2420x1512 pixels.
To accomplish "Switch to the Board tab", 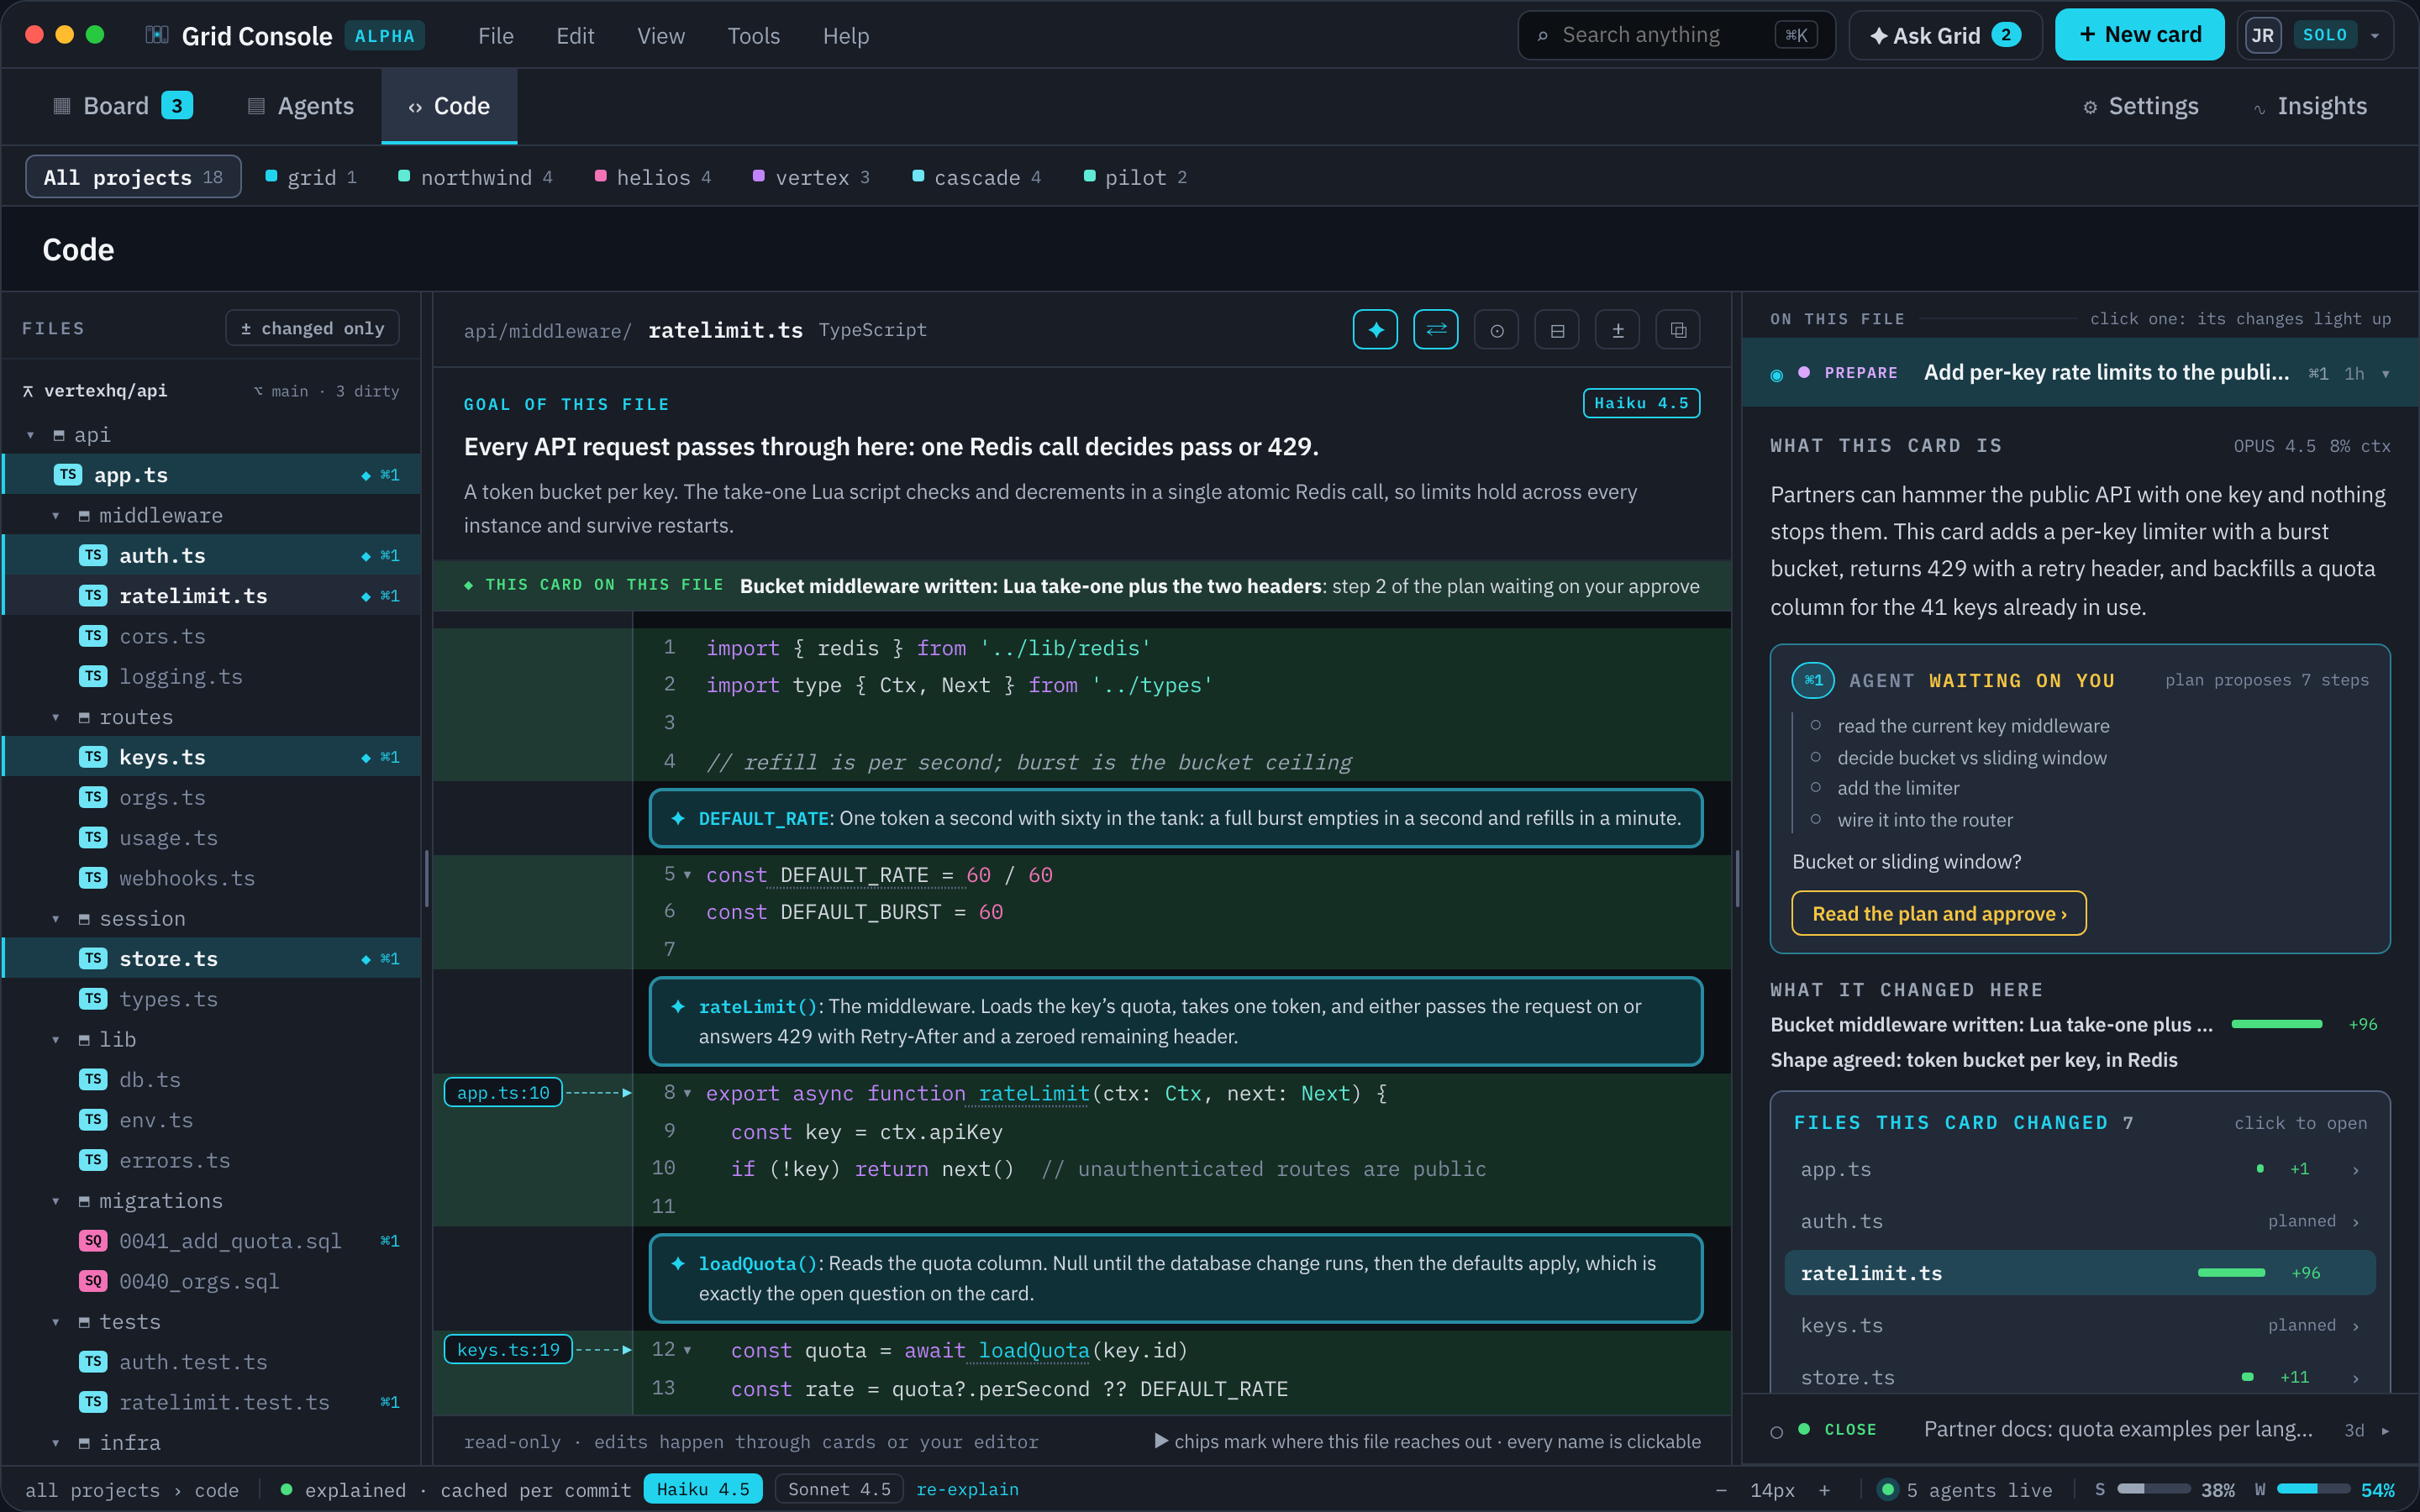I will (x=123, y=106).
